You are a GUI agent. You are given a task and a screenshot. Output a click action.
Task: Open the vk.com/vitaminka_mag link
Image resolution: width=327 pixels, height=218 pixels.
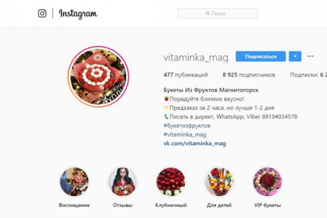tap(195, 144)
